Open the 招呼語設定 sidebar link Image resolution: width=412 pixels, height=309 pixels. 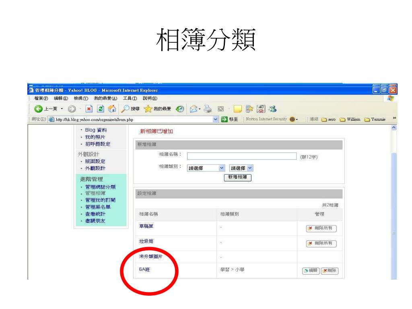click(x=98, y=144)
